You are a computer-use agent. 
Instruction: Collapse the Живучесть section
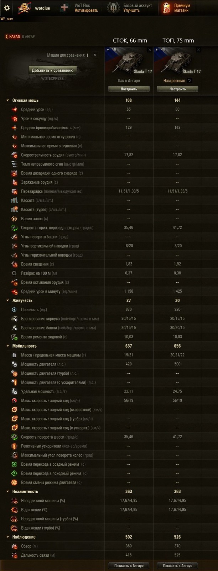click(x=7, y=301)
